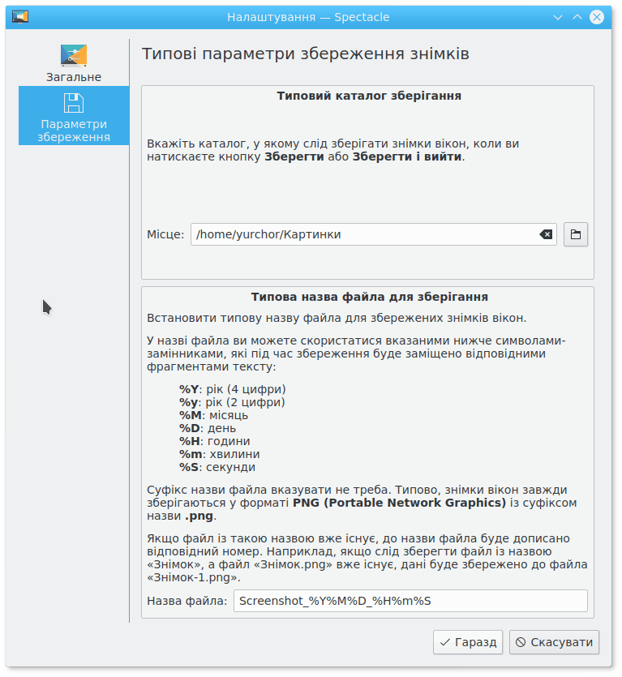Viewport: 622px width, 677px height.
Task: Click the Spectacle window menu icon
Action: point(20,16)
